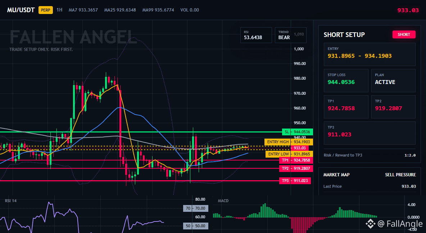The image size is (426, 233).
Task: Click the ENTRY LOW 931.8965 chart label
Action: click(289, 154)
